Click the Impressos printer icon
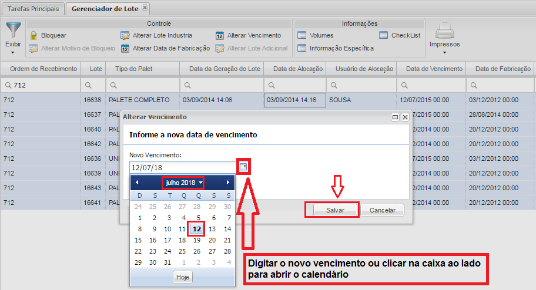Screen dimensions: 536x290 (x=445, y=31)
